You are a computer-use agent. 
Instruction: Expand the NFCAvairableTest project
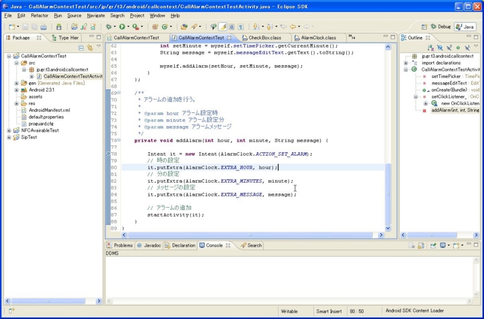9,130
